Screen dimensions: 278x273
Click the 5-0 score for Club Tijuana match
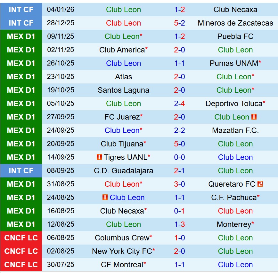click(x=179, y=144)
